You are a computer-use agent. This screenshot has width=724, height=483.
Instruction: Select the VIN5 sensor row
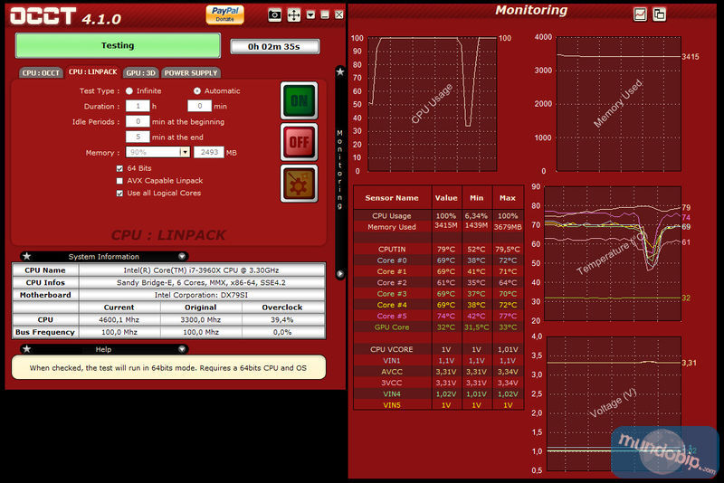click(439, 405)
